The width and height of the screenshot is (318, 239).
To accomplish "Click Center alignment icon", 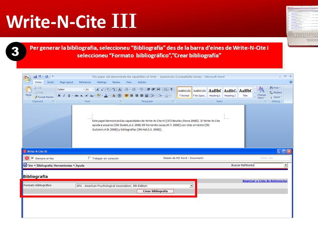I will [132, 96].
